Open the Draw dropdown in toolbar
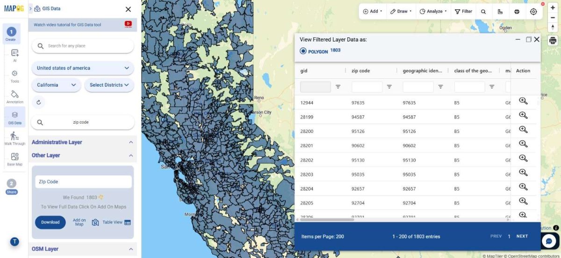 401,12
